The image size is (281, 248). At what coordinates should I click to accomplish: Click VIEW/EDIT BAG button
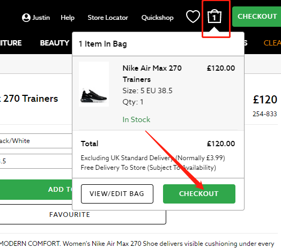(117, 194)
